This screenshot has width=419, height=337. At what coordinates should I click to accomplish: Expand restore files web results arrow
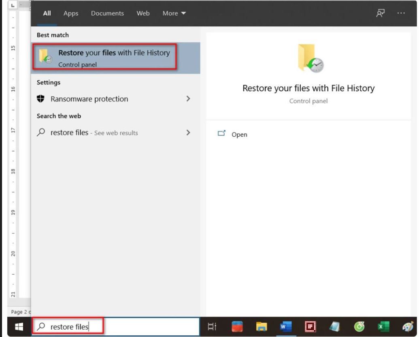[x=188, y=133]
